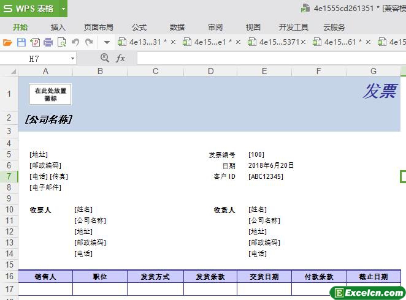Click the Print icon
The width and height of the screenshot is (406, 300).
[48, 42]
